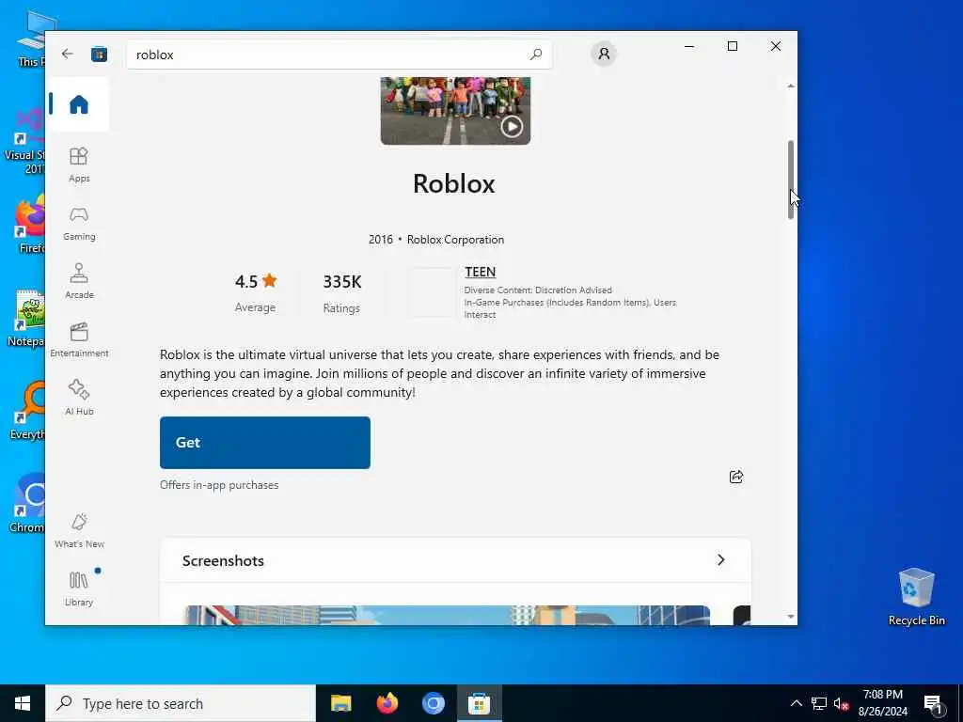Click the Microsoft Store taskbar icon
The width and height of the screenshot is (963, 722).
[x=479, y=703]
